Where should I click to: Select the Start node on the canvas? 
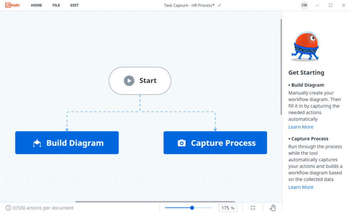coord(140,81)
